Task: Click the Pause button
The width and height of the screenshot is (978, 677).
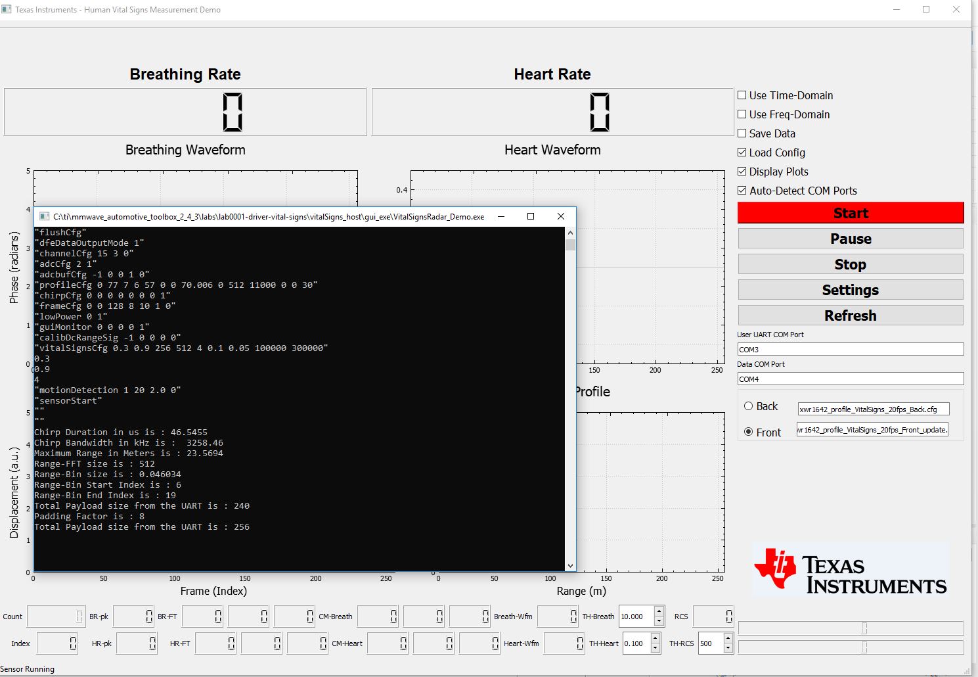Action: coord(851,239)
